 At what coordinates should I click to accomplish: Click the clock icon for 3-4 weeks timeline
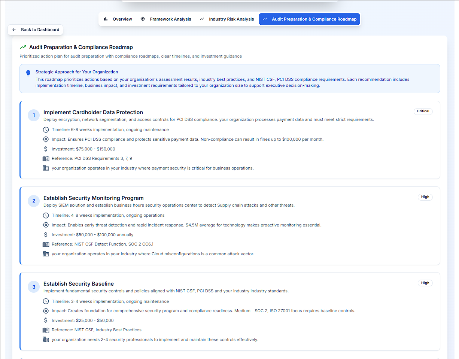[46, 301]
